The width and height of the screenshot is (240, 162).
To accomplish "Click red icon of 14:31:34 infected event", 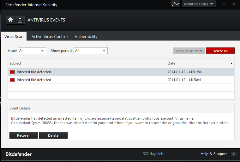I will pos(12,72).
